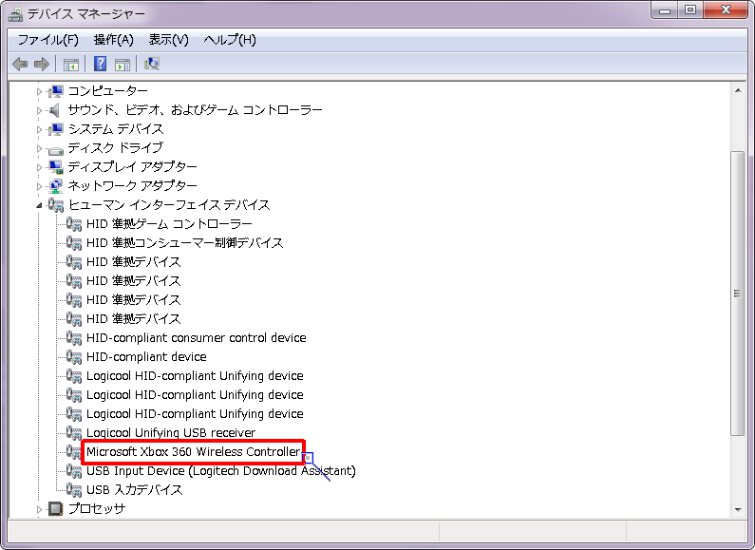The height and width of the screenshot is (550, 755).
Task: Minimize the Device Manager window
Action: 665,10
